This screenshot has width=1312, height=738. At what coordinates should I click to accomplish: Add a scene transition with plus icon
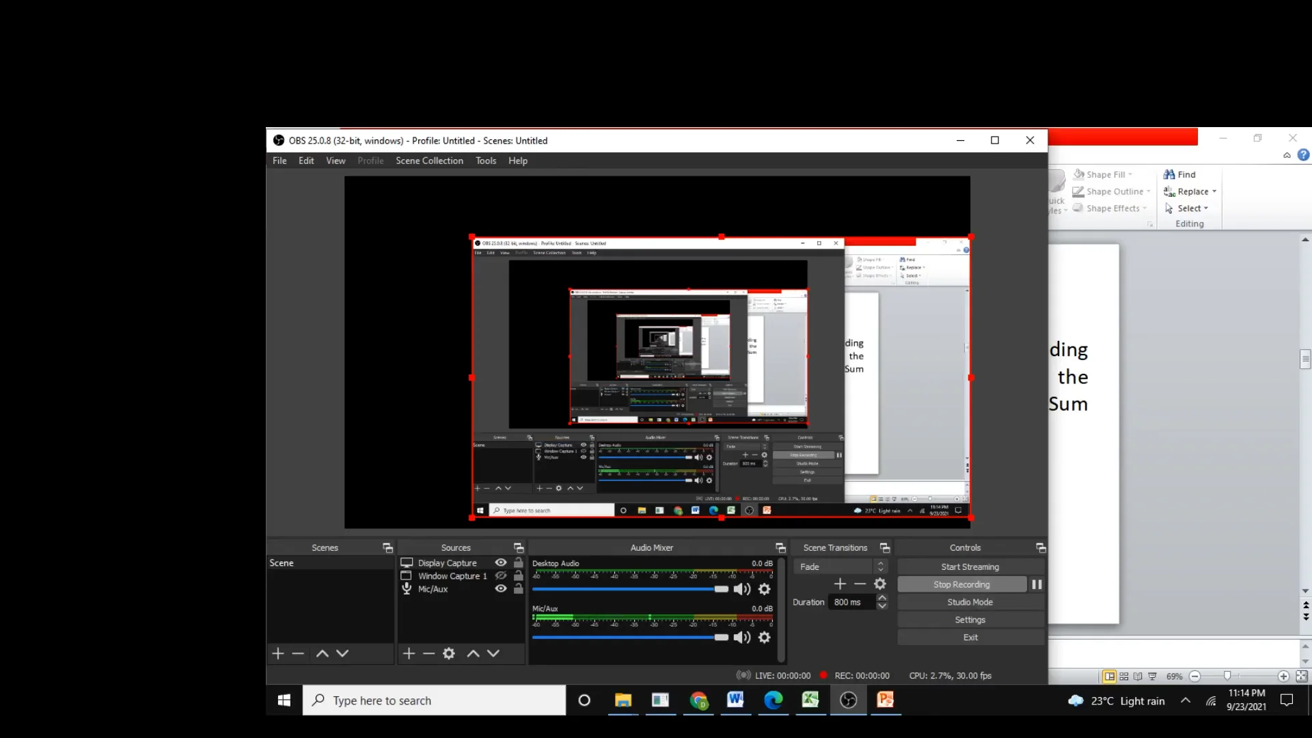pos(840,584)
